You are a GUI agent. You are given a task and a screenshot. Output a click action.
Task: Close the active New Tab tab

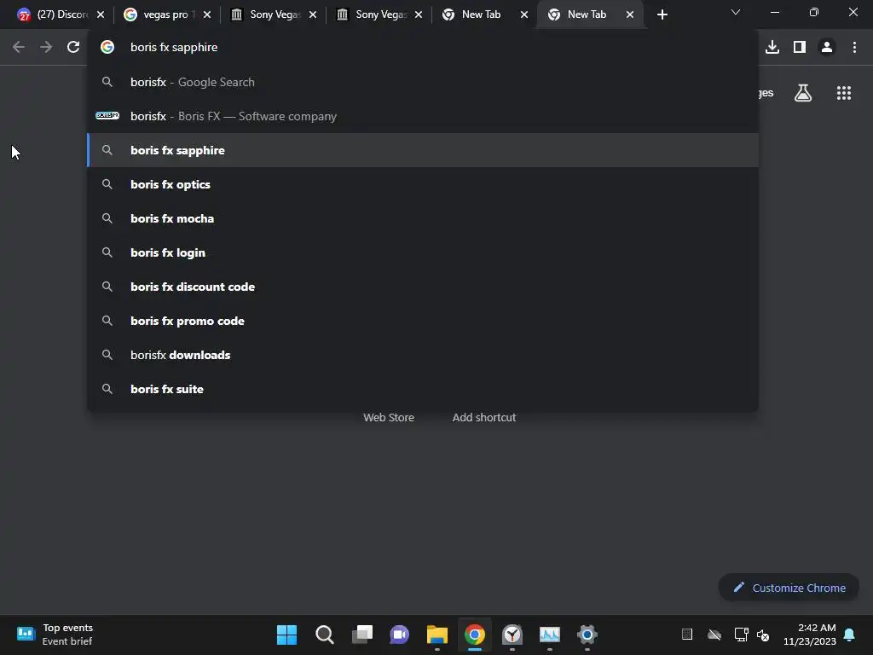(630, 15)
